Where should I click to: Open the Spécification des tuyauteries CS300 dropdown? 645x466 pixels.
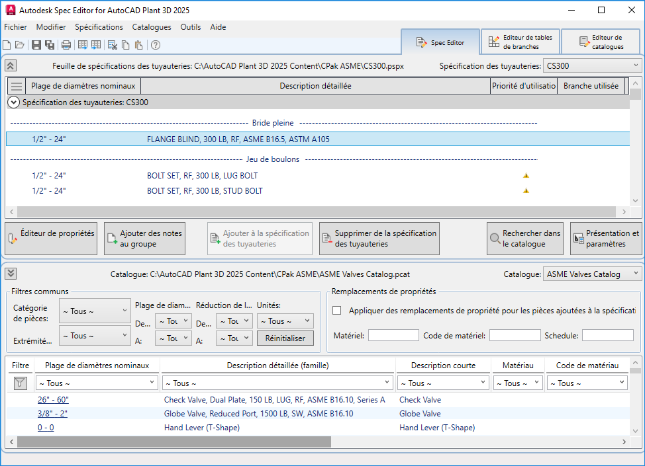[592, 65]
